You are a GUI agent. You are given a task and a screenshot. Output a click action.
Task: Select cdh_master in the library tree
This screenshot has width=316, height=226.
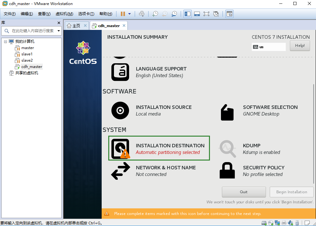(32, 66)
